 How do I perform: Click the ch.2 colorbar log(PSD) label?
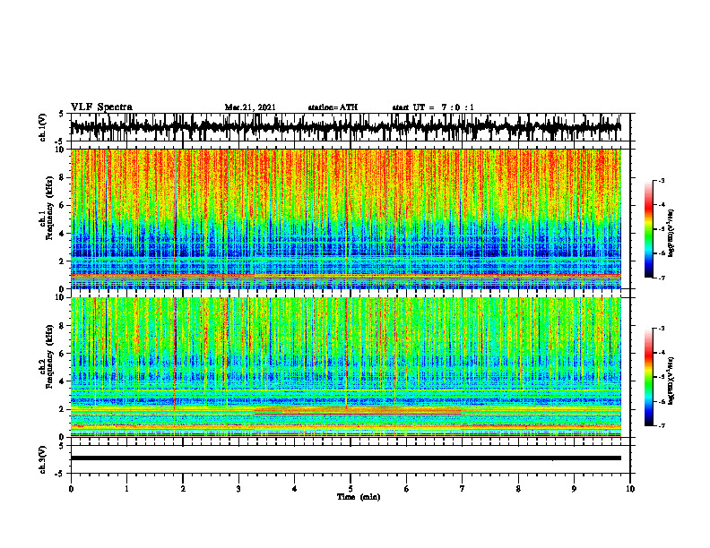coord(671,381)
